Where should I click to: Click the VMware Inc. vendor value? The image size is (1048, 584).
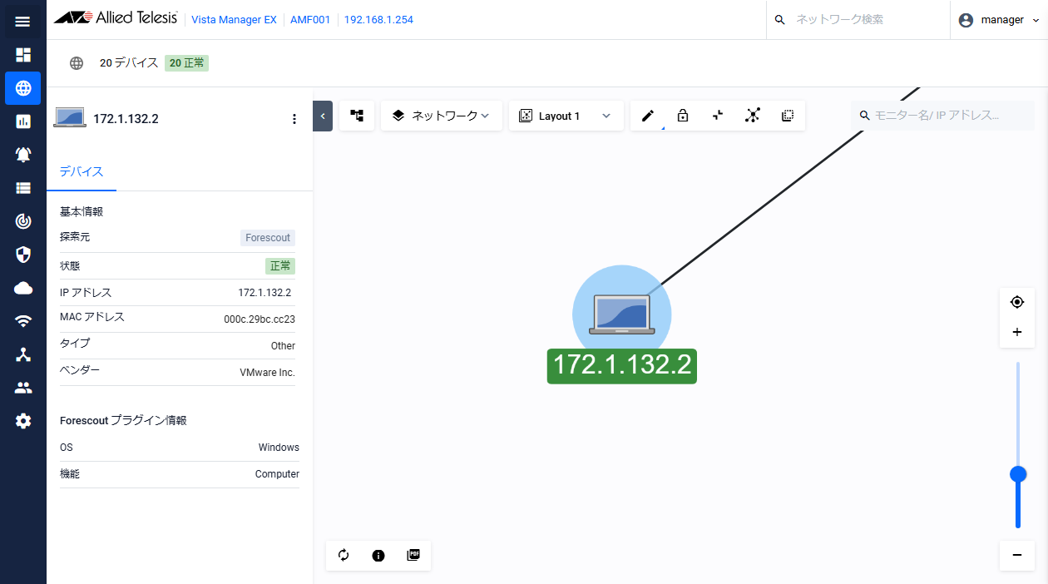tap(267, 373)
